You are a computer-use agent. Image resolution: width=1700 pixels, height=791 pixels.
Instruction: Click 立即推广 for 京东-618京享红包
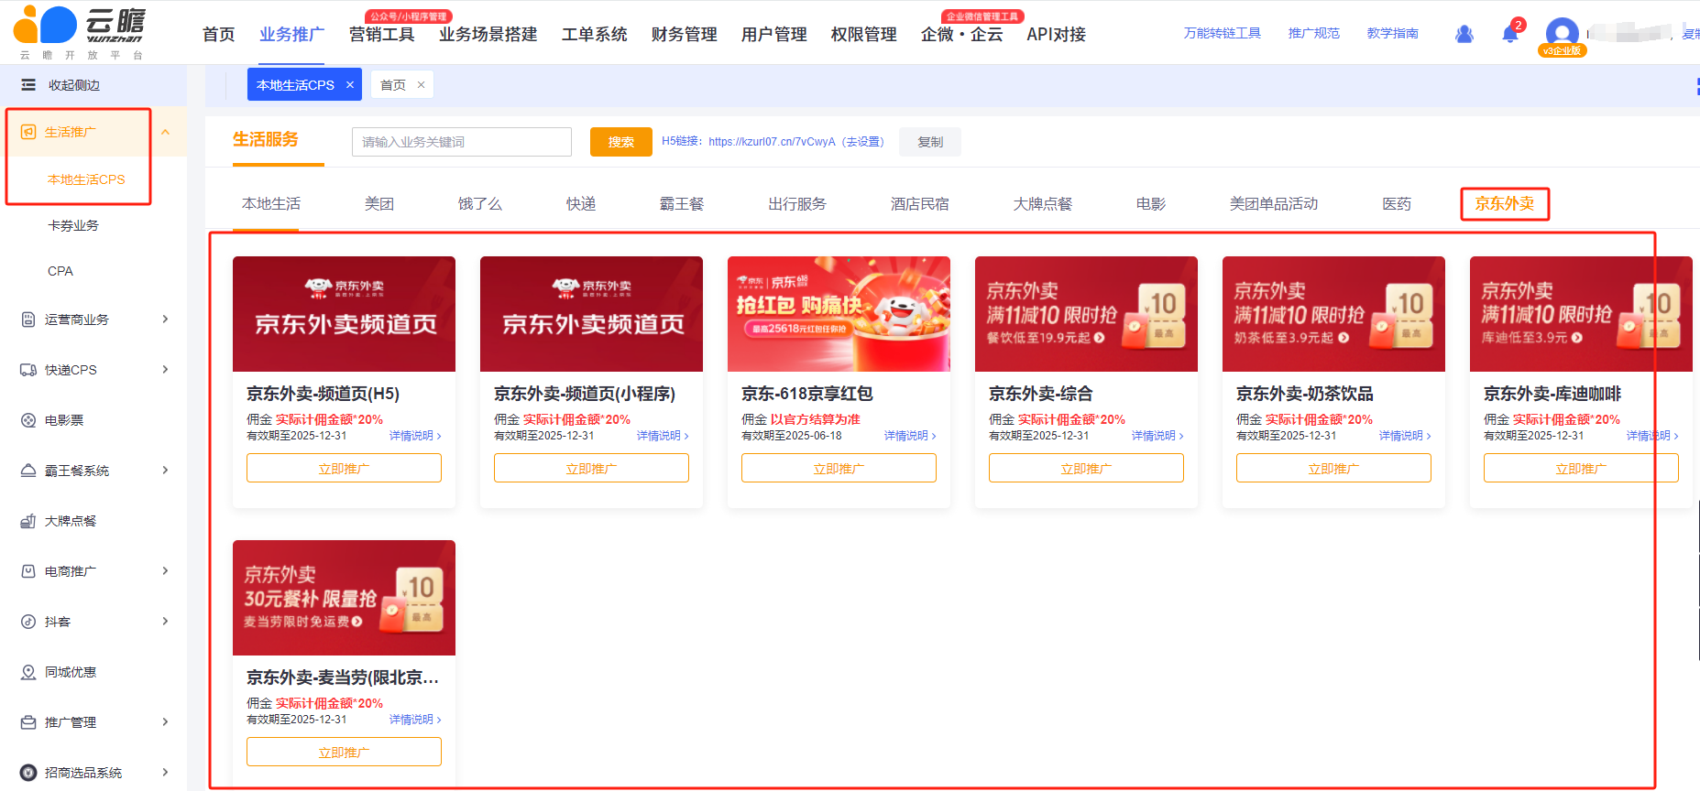coord(839,468)
